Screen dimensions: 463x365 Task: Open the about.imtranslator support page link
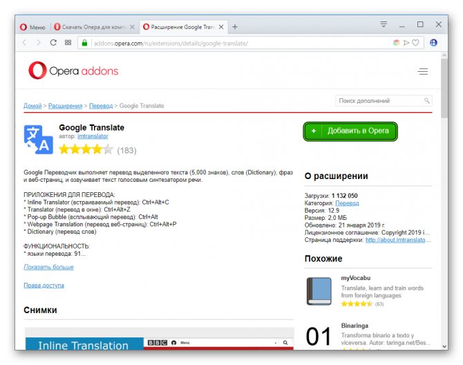pyautogui.click(x=398, y=240)
